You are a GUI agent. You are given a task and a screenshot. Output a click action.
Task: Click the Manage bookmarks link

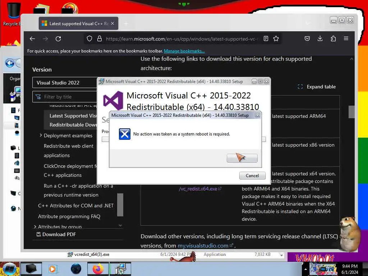click(x=184, y=51)
